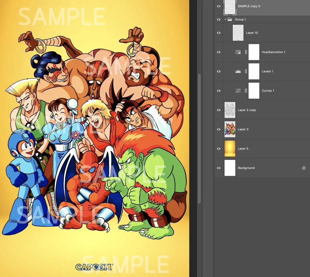
Task: Click the Background layer white thumbnail
Action: coord(230,168)
